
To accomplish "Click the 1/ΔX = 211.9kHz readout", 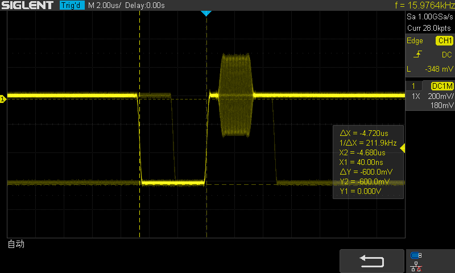I will [x=367, y=143].
